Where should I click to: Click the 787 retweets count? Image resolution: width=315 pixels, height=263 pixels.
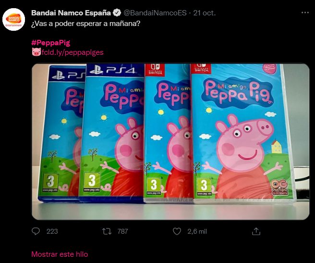(x=122, y=231)
